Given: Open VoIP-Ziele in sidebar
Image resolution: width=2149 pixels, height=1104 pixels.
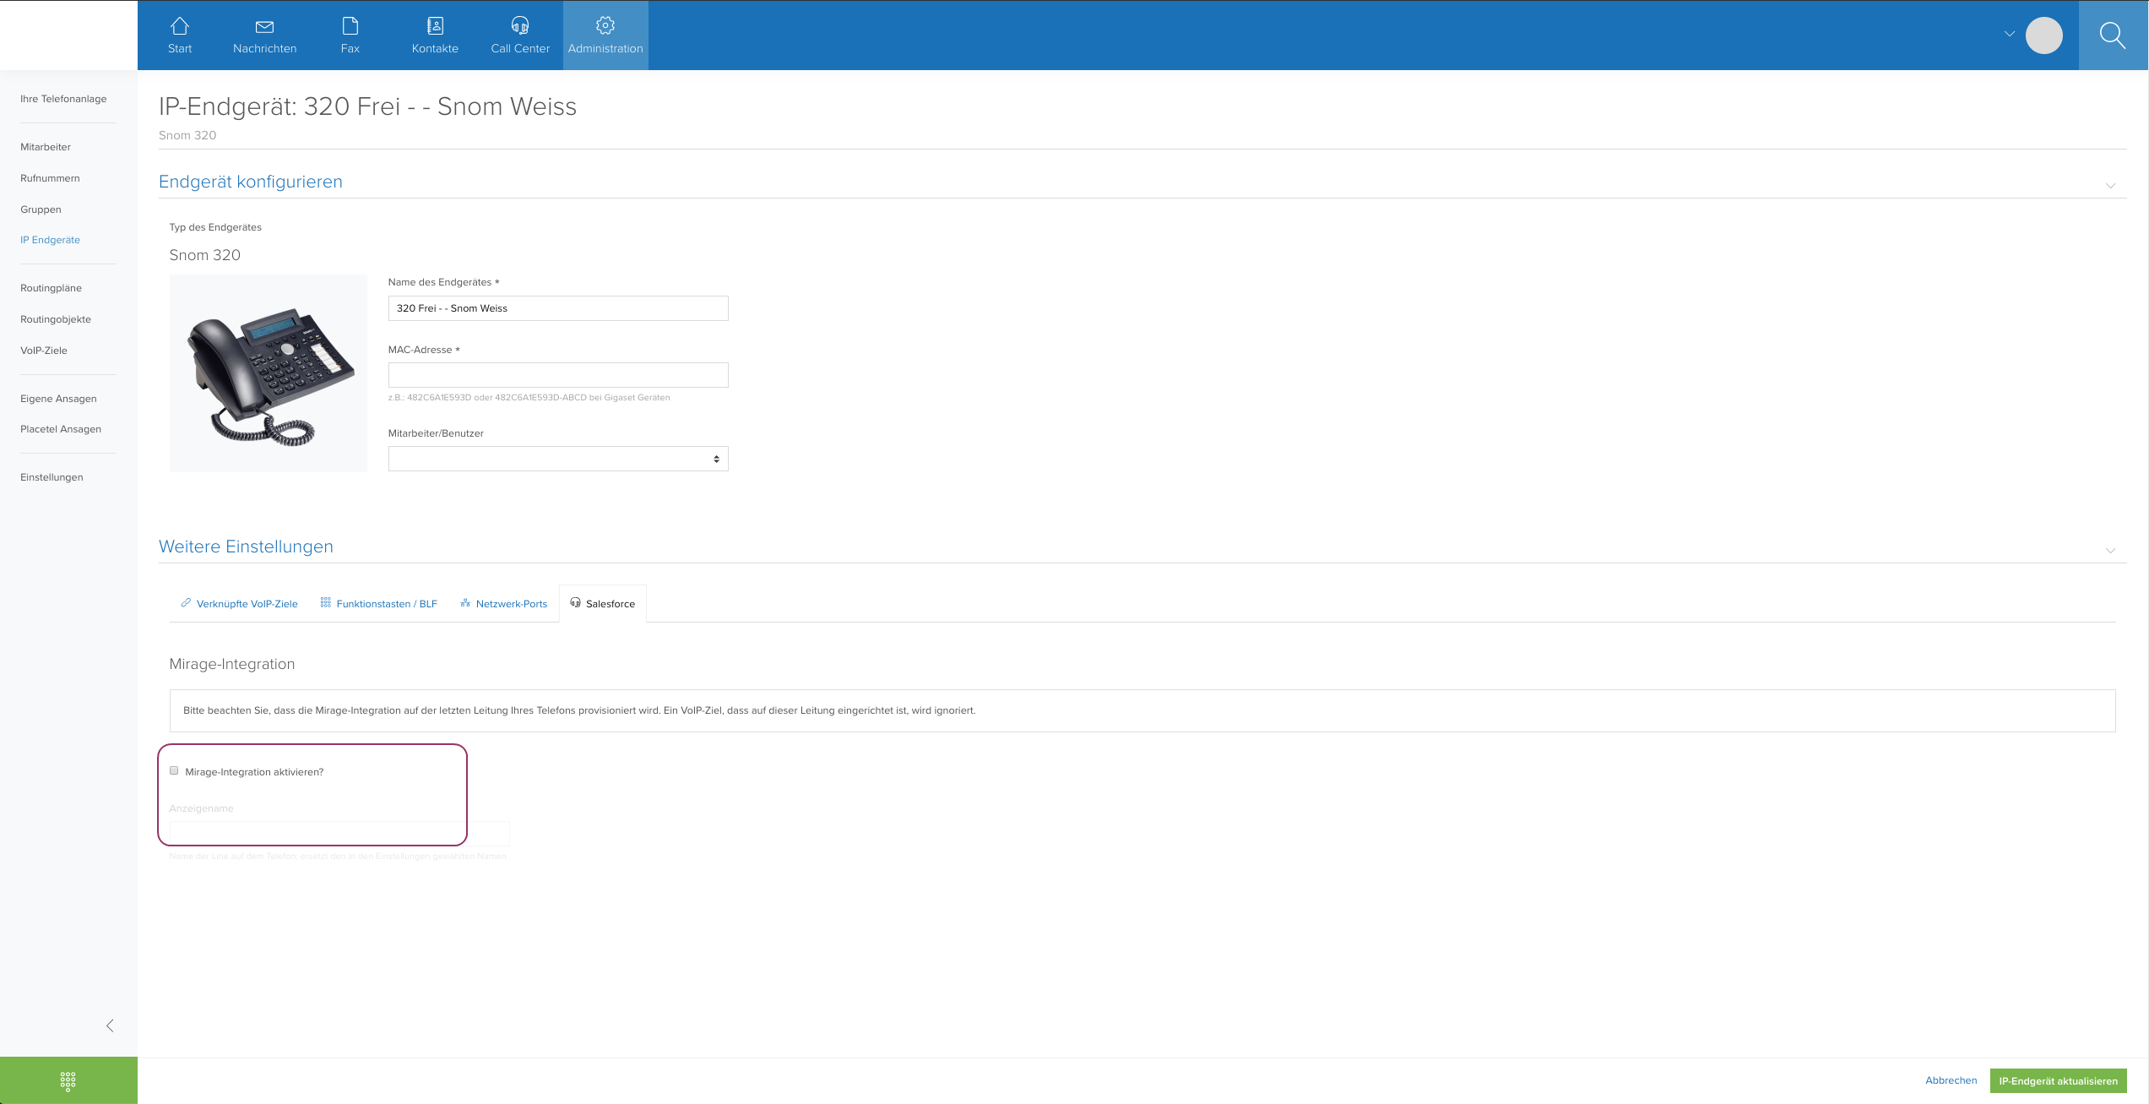Looking at the screenshot, I should click(44, 351).
